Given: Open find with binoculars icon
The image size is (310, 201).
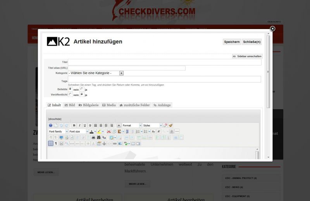Looking at the screenshot, I should point(99,137).
